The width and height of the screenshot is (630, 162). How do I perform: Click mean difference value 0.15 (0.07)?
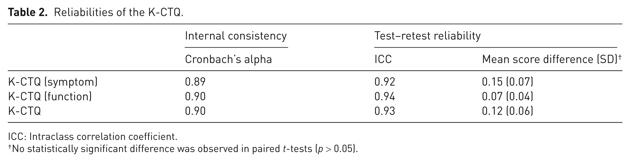pos(508,82)
